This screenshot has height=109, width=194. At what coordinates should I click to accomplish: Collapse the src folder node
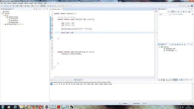tap(4, 15)
